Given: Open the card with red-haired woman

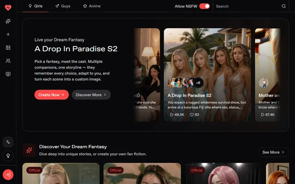Looking at the screenshot, I should click(x=277, y=173).
